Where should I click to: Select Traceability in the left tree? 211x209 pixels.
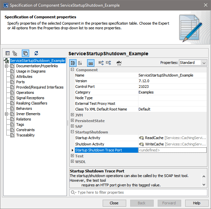(25, 135)
